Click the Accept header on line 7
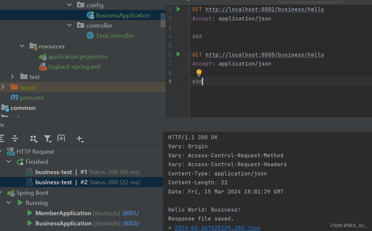 [202, 64]
